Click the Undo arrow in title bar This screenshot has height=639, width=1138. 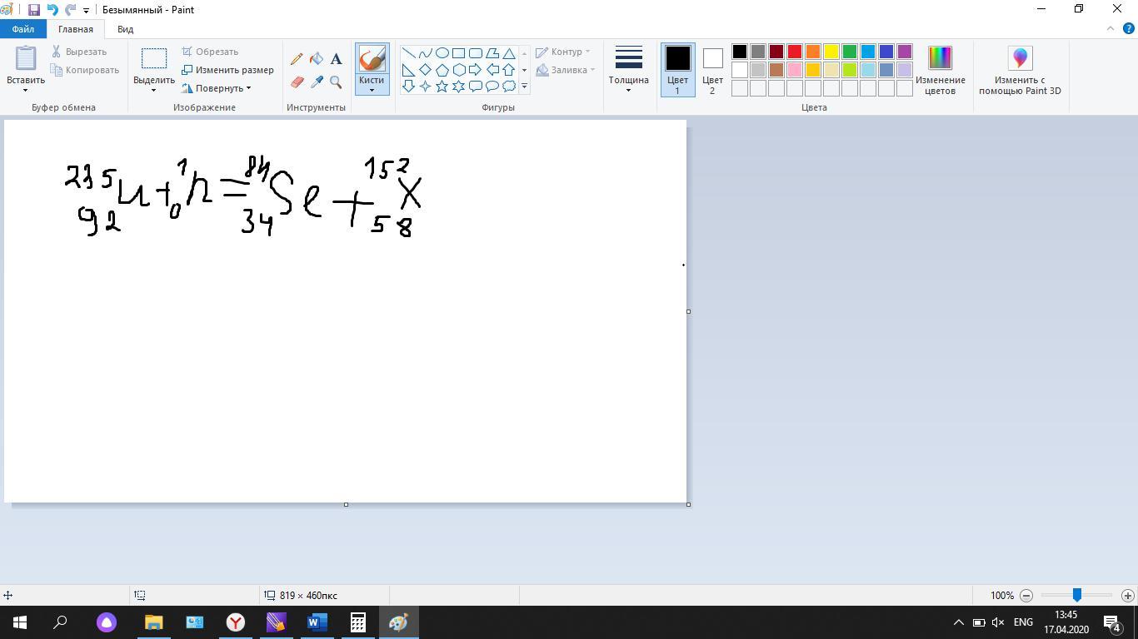tap(52, 10)
